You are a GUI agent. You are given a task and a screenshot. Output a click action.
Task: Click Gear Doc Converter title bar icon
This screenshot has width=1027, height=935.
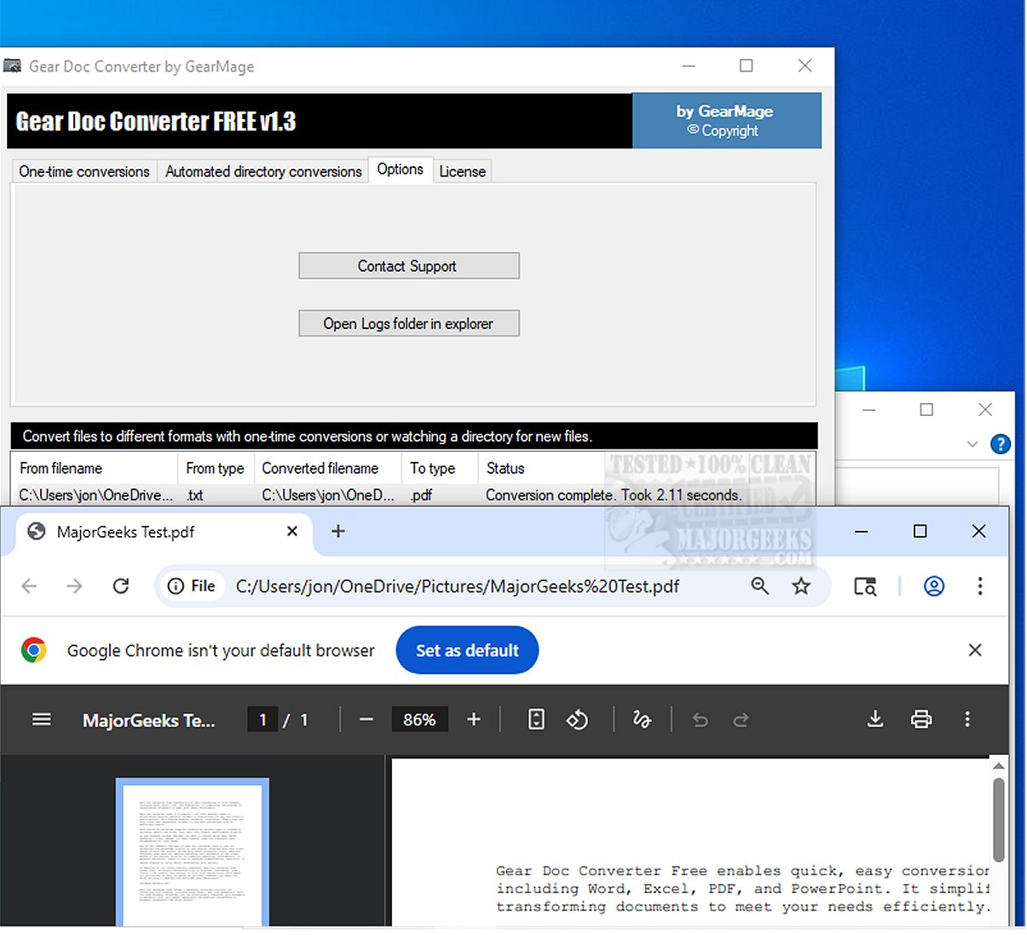tap(13, 66)
